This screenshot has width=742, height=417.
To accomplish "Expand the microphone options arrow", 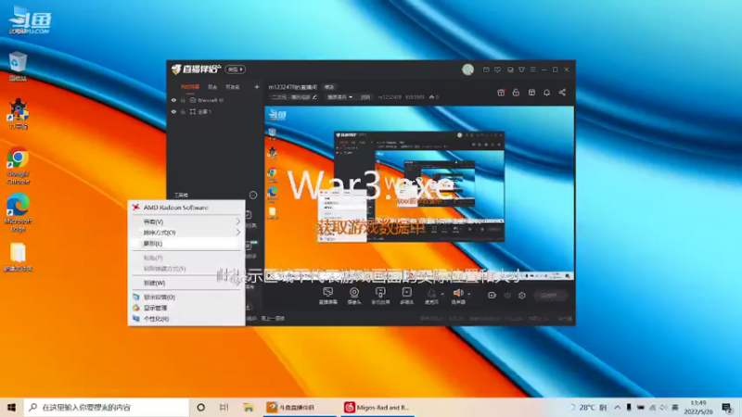I will (442, 294).
